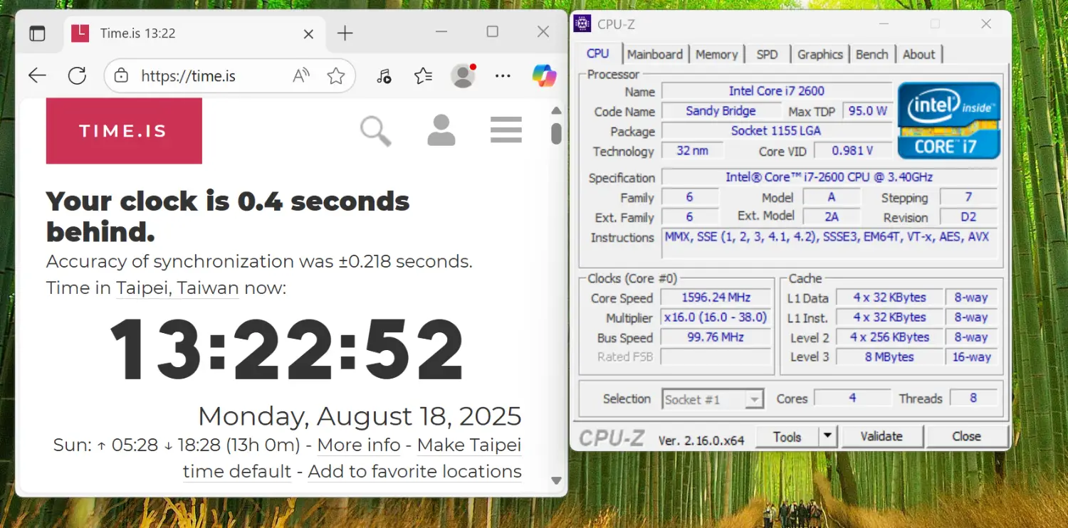Switch to the Graphics tab

820,54
